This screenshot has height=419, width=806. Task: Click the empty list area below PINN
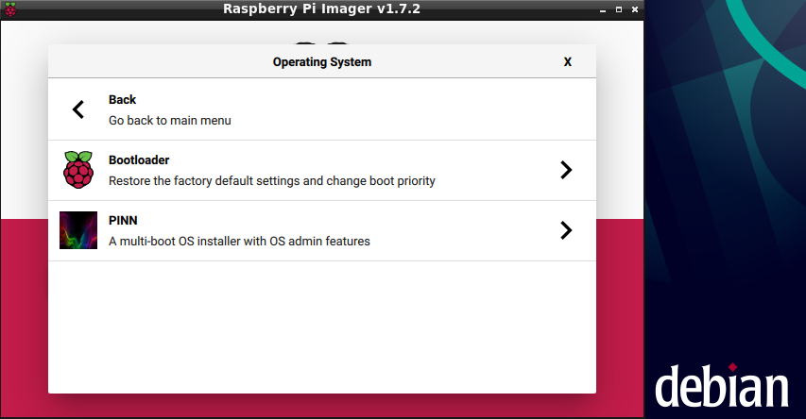pos(321,326)
